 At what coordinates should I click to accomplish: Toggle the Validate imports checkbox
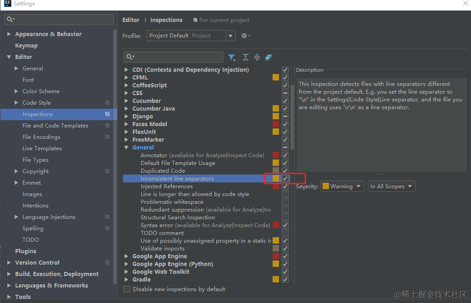tap(285, 249)
